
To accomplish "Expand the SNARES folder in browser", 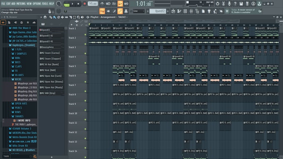I will click(19, 116).
